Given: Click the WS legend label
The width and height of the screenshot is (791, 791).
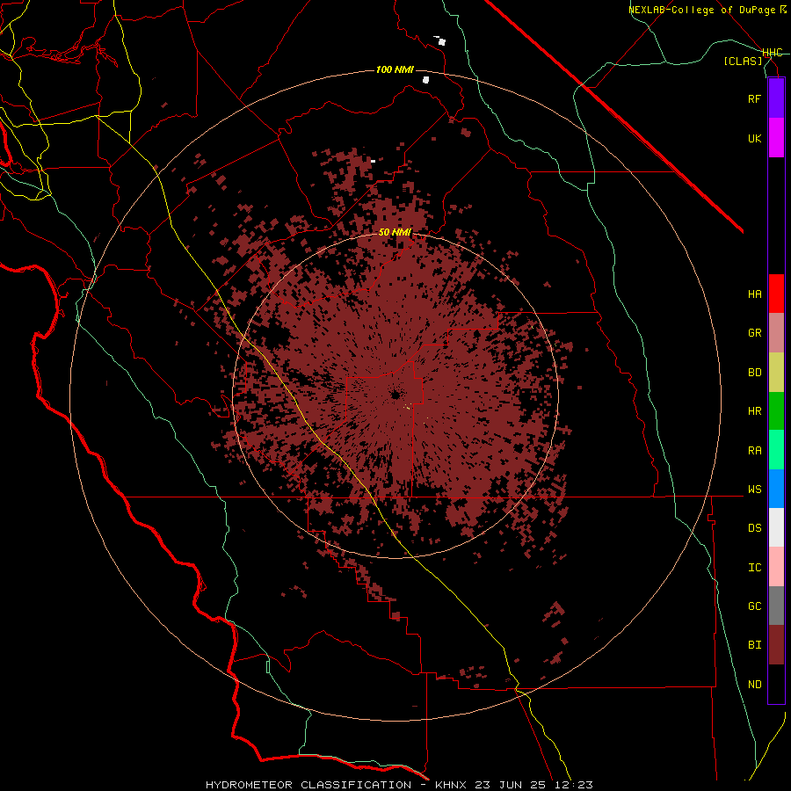Looking at the screenshot, I should [754, 489].
